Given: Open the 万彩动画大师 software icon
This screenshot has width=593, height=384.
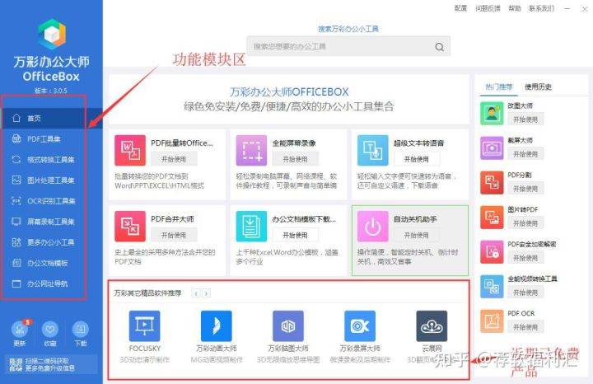Looking at the screenshot, I should click(217, 325).
